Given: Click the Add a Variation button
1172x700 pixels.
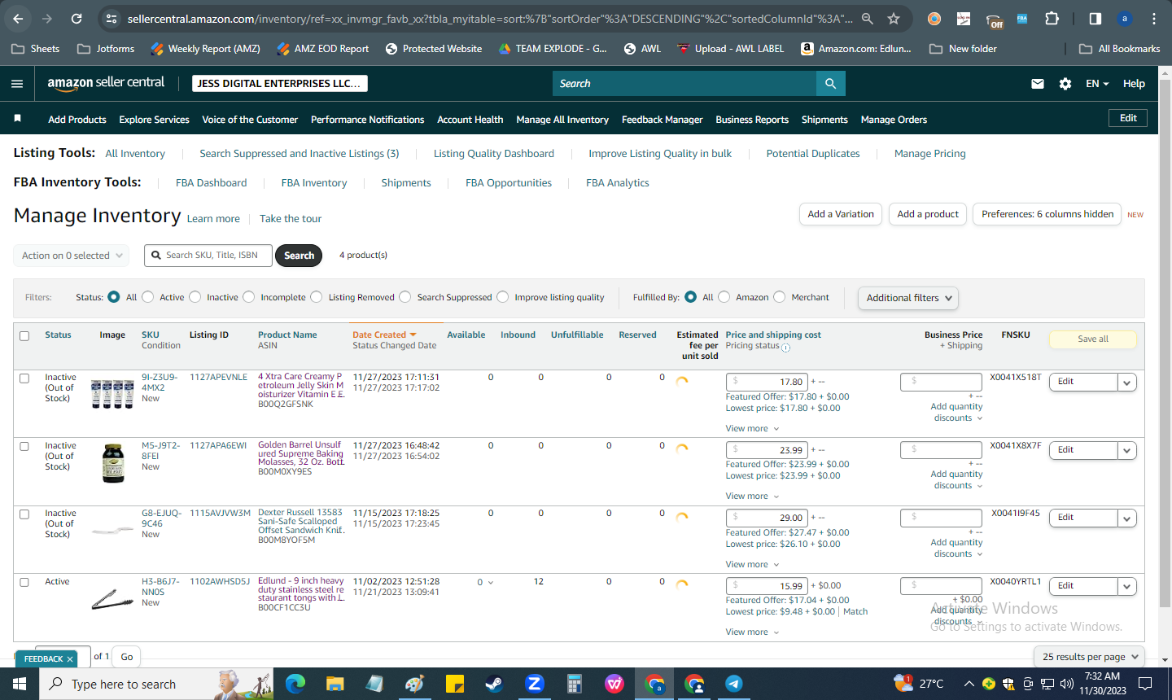Looking at the screenshot, I should tap(841, 214).
